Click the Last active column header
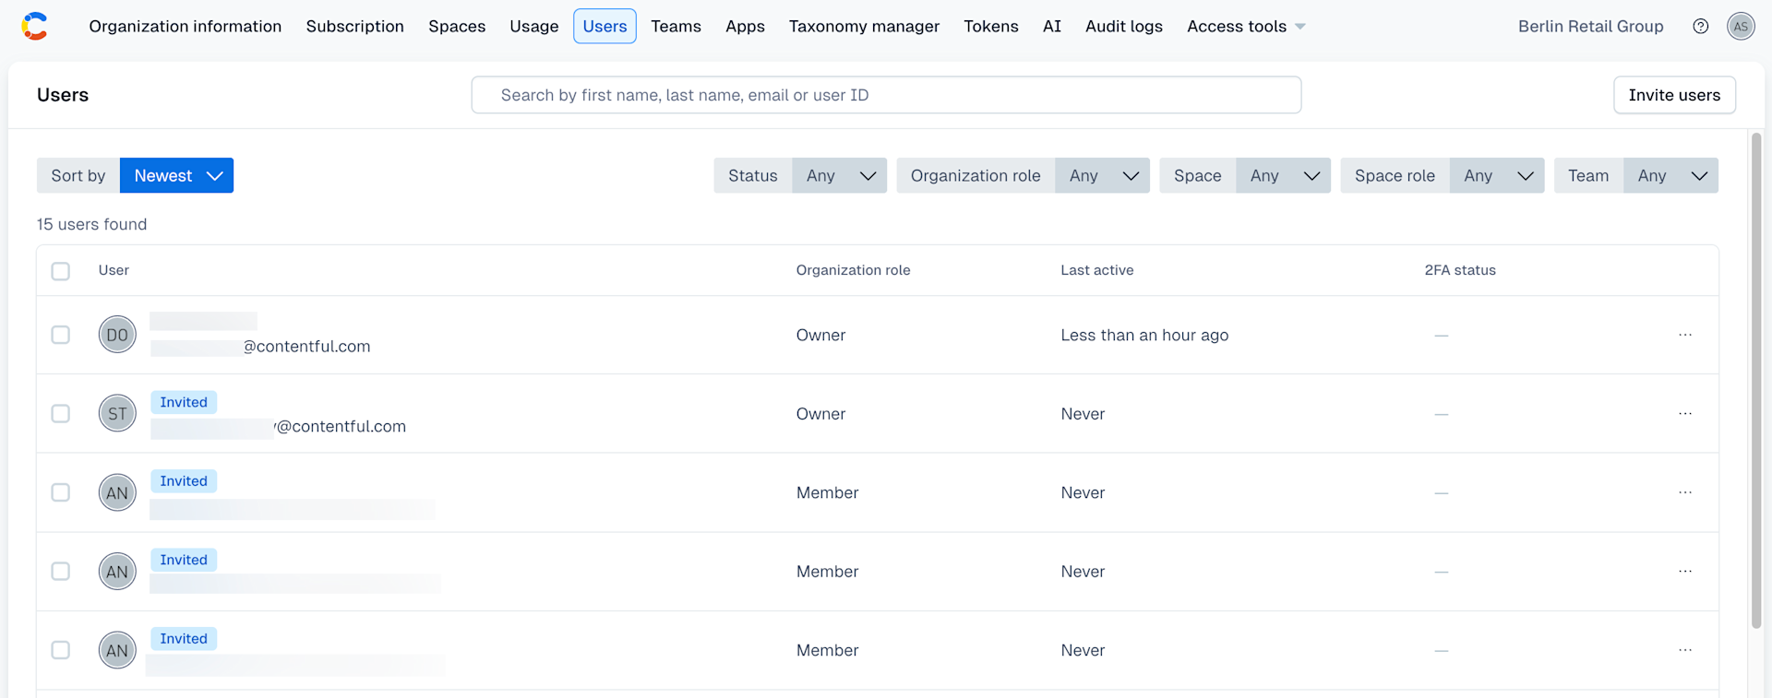 [x=1096, y=270]
